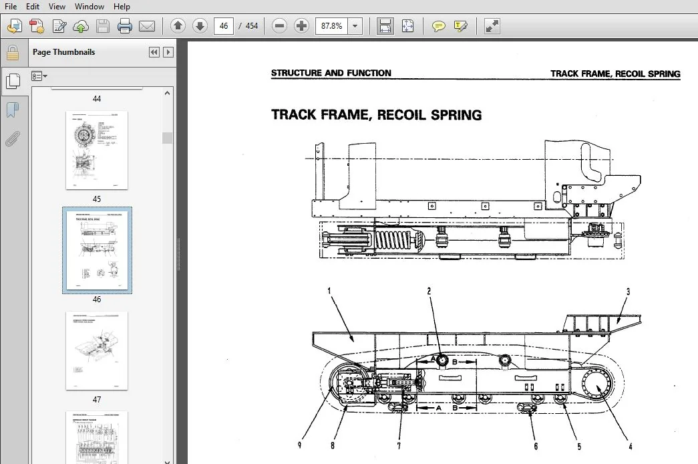698x464 pixels.
Task: Click the Save floppy disk icon
Action: 103,26
